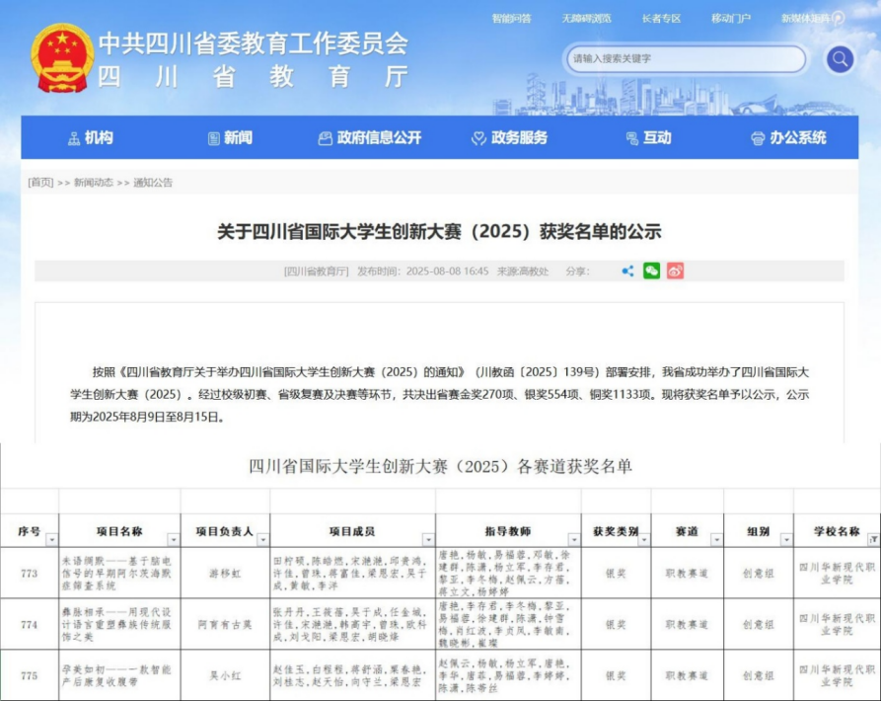Click the blue share icon

click(627, 271)
